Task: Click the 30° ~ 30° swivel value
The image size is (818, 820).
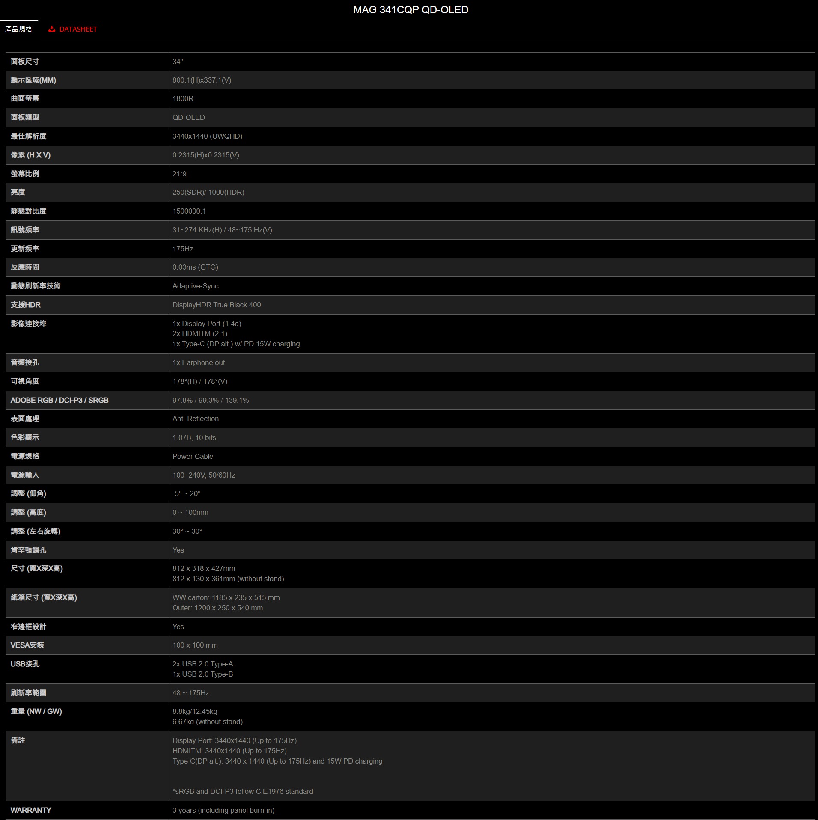Action: (187, 531)
